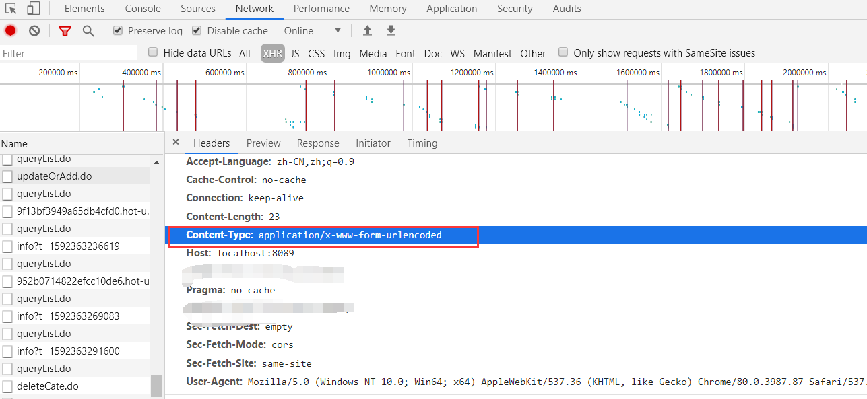Click the request list scrollbar up arrow
The width and height of the screenshot is (867, 399).
point(157,163)
